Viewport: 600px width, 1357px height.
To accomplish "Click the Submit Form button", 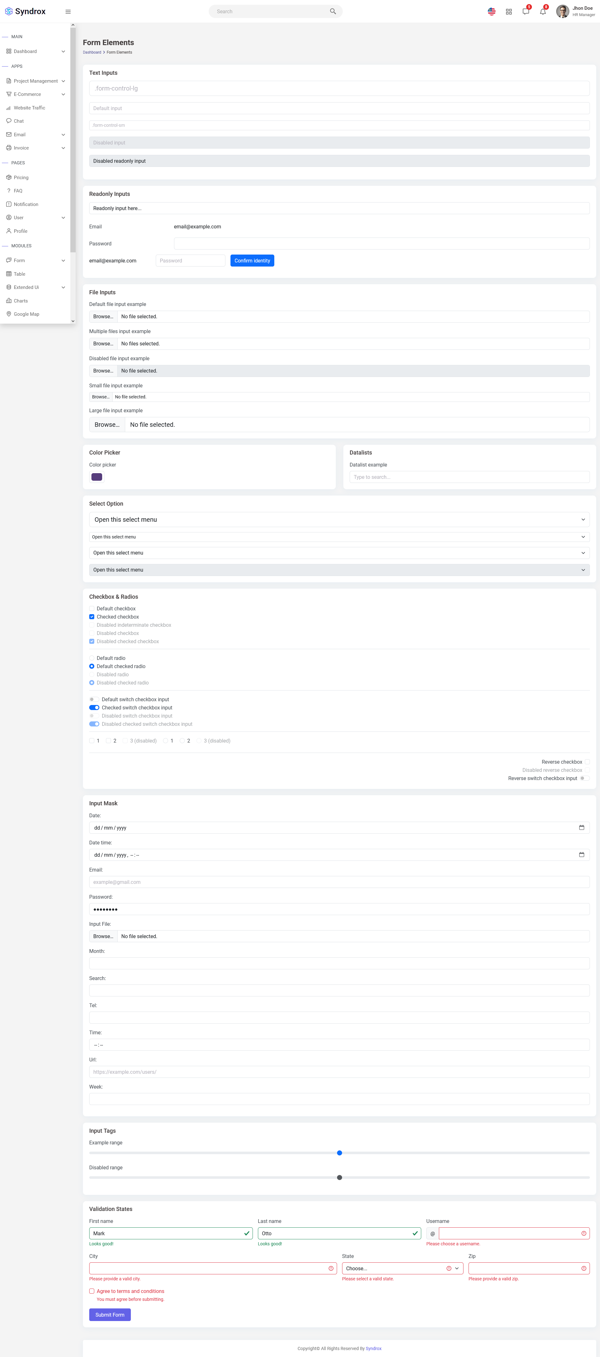I will pyautogui.click(x=110, y=1315).
